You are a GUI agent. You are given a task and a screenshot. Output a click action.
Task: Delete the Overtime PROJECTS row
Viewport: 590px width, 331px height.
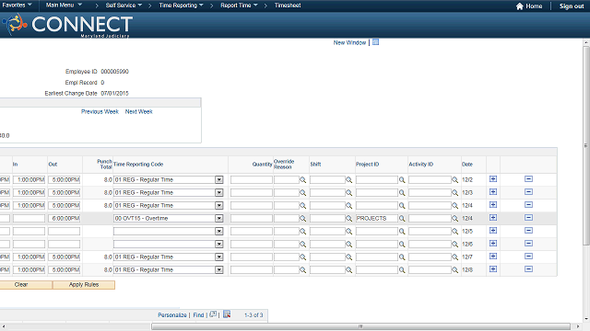click(528, 218)
